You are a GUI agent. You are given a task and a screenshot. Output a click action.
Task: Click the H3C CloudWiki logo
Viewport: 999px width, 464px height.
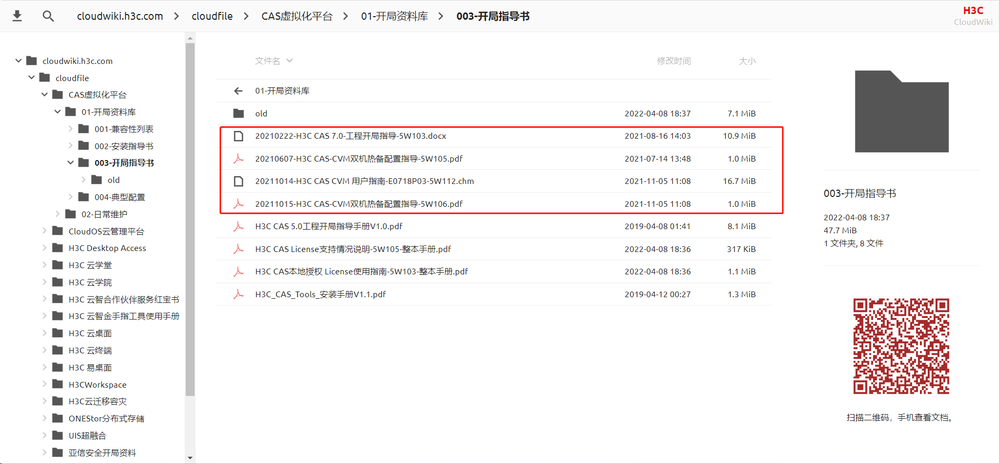(x=973, y=16)
